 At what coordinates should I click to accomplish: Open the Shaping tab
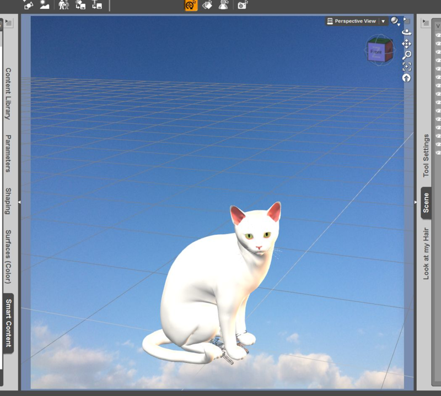click(8, 201)
